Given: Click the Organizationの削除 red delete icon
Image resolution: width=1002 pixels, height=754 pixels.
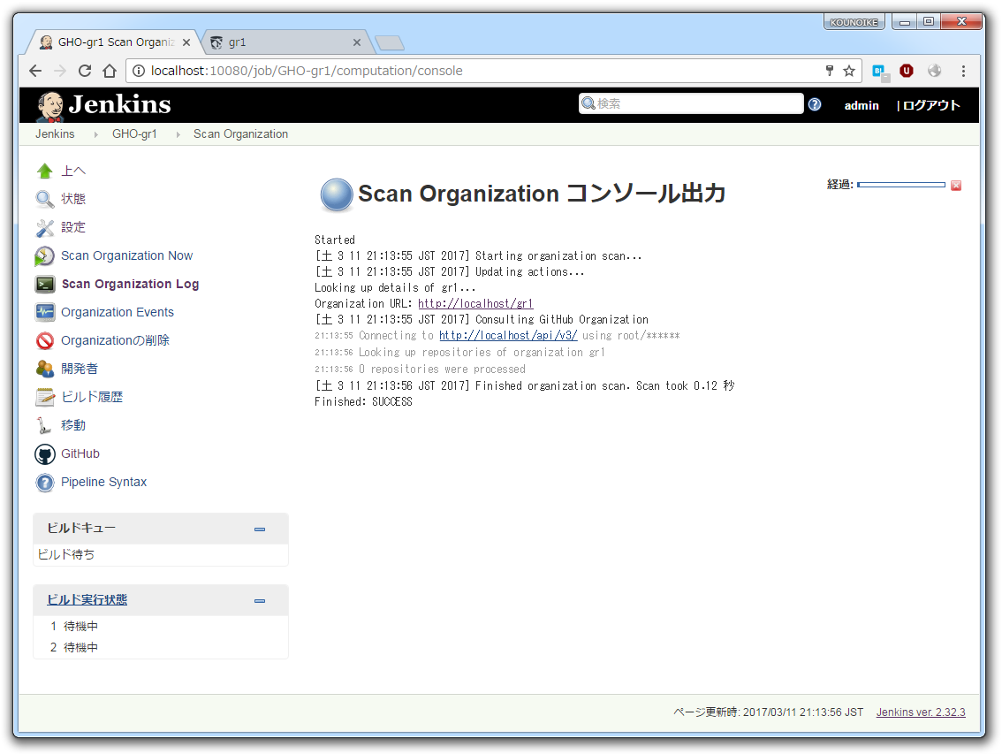Looking at the screenshot, I should [44, 340].
